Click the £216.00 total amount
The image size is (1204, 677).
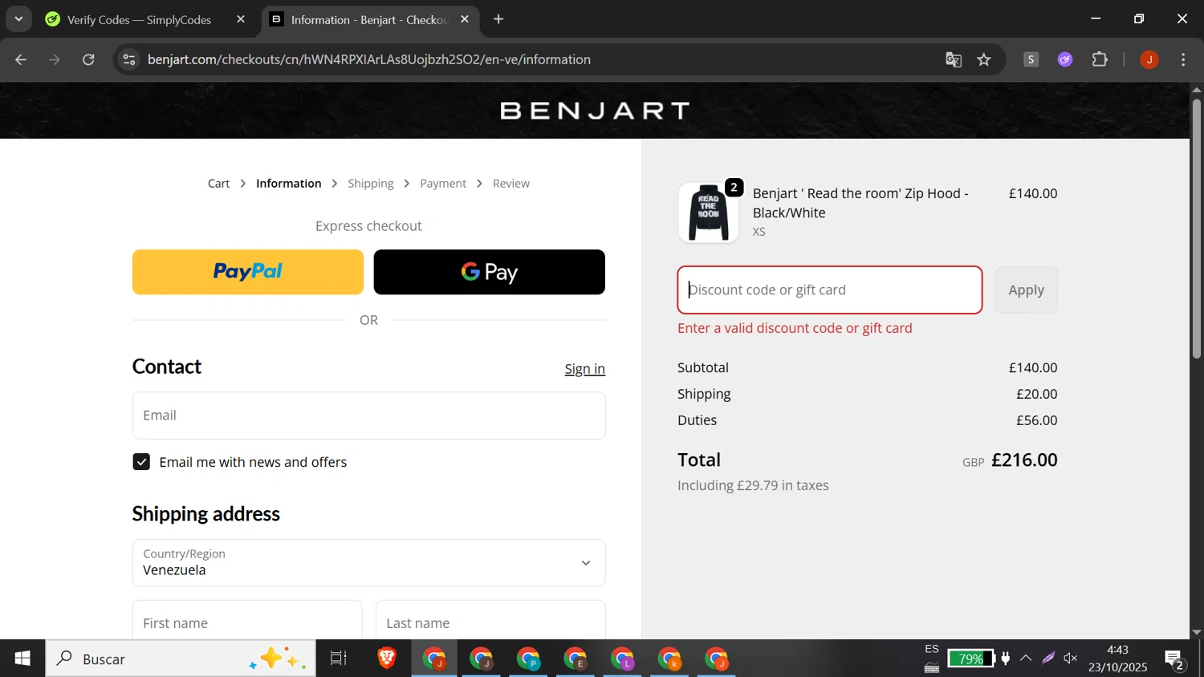[x=1024, y=460]
